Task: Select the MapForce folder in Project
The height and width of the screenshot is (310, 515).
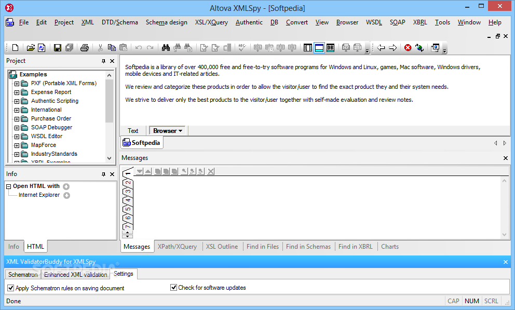Action: coord(44,145)
